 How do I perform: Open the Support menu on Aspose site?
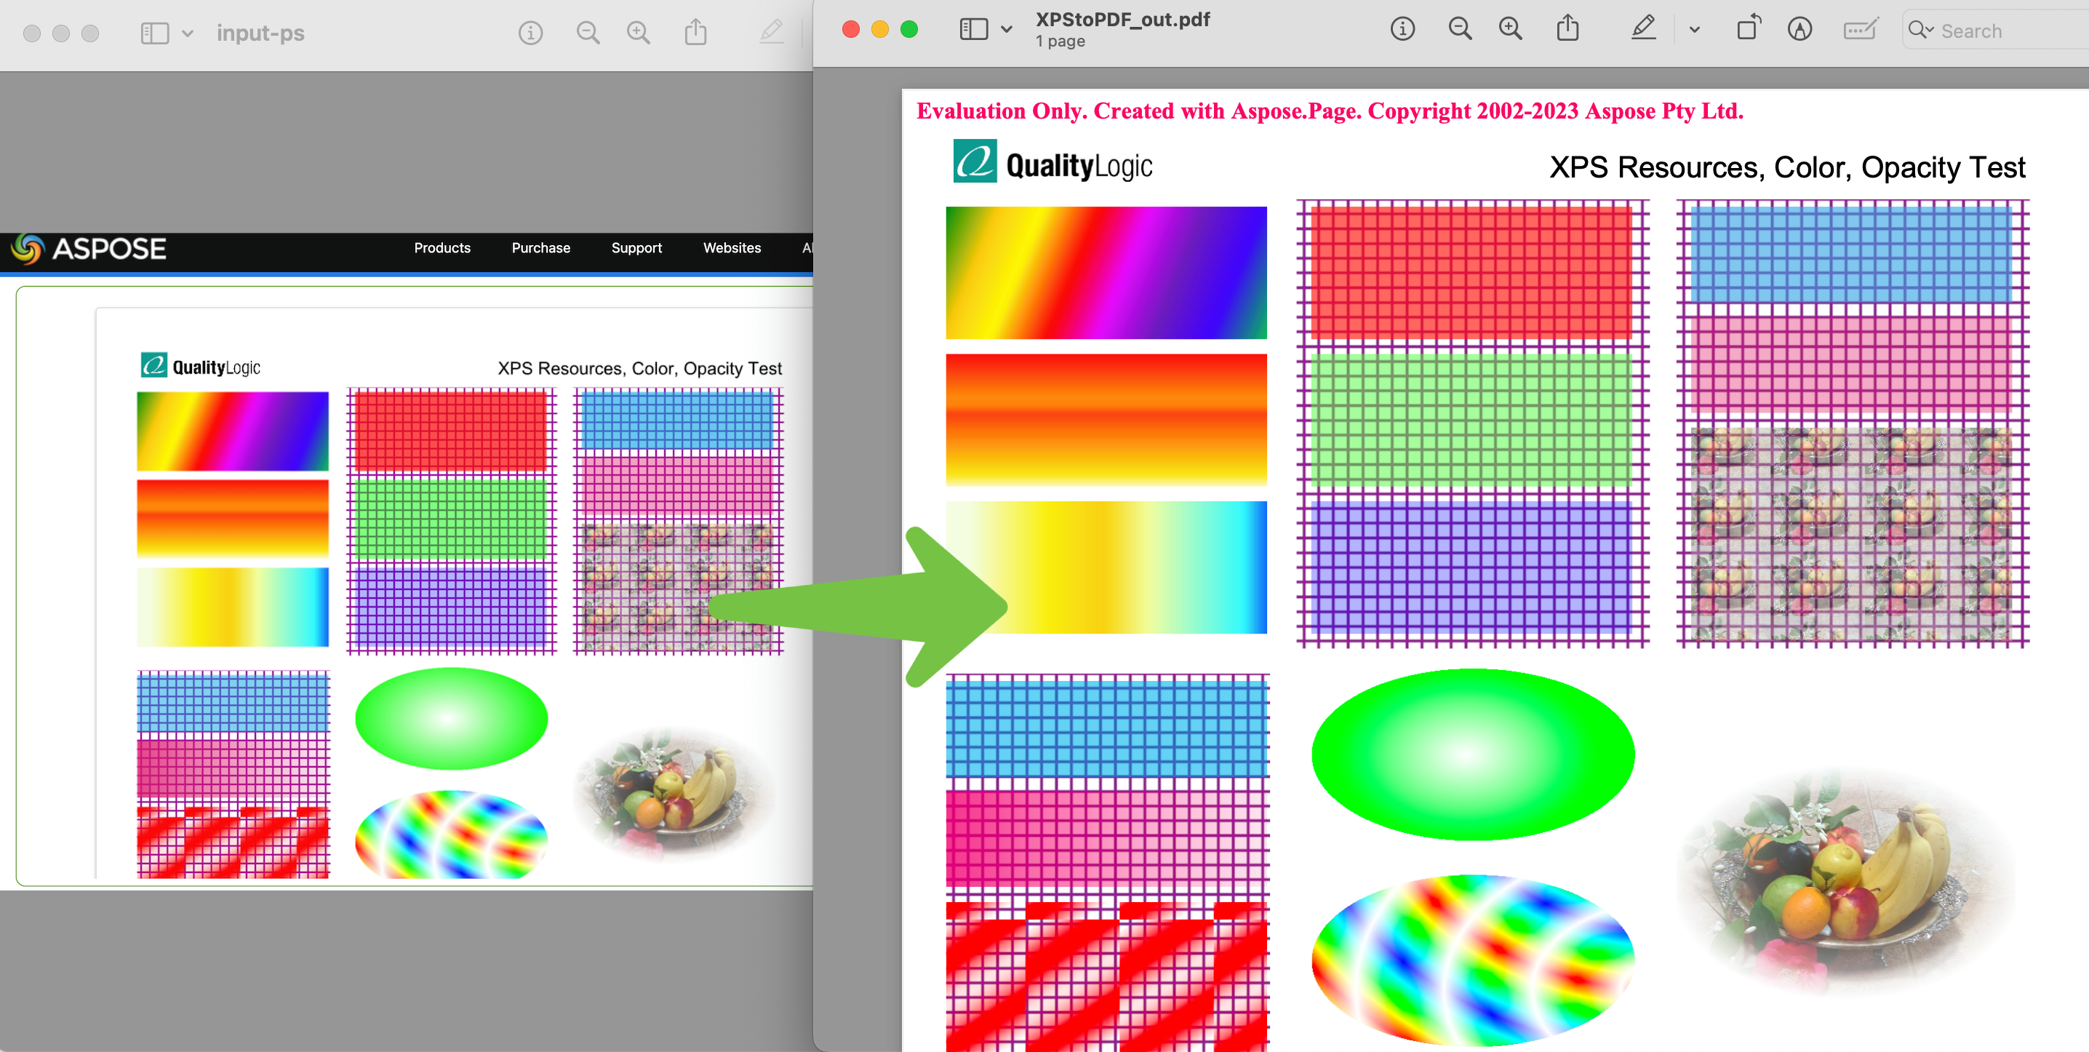click(x=636, y=248)
